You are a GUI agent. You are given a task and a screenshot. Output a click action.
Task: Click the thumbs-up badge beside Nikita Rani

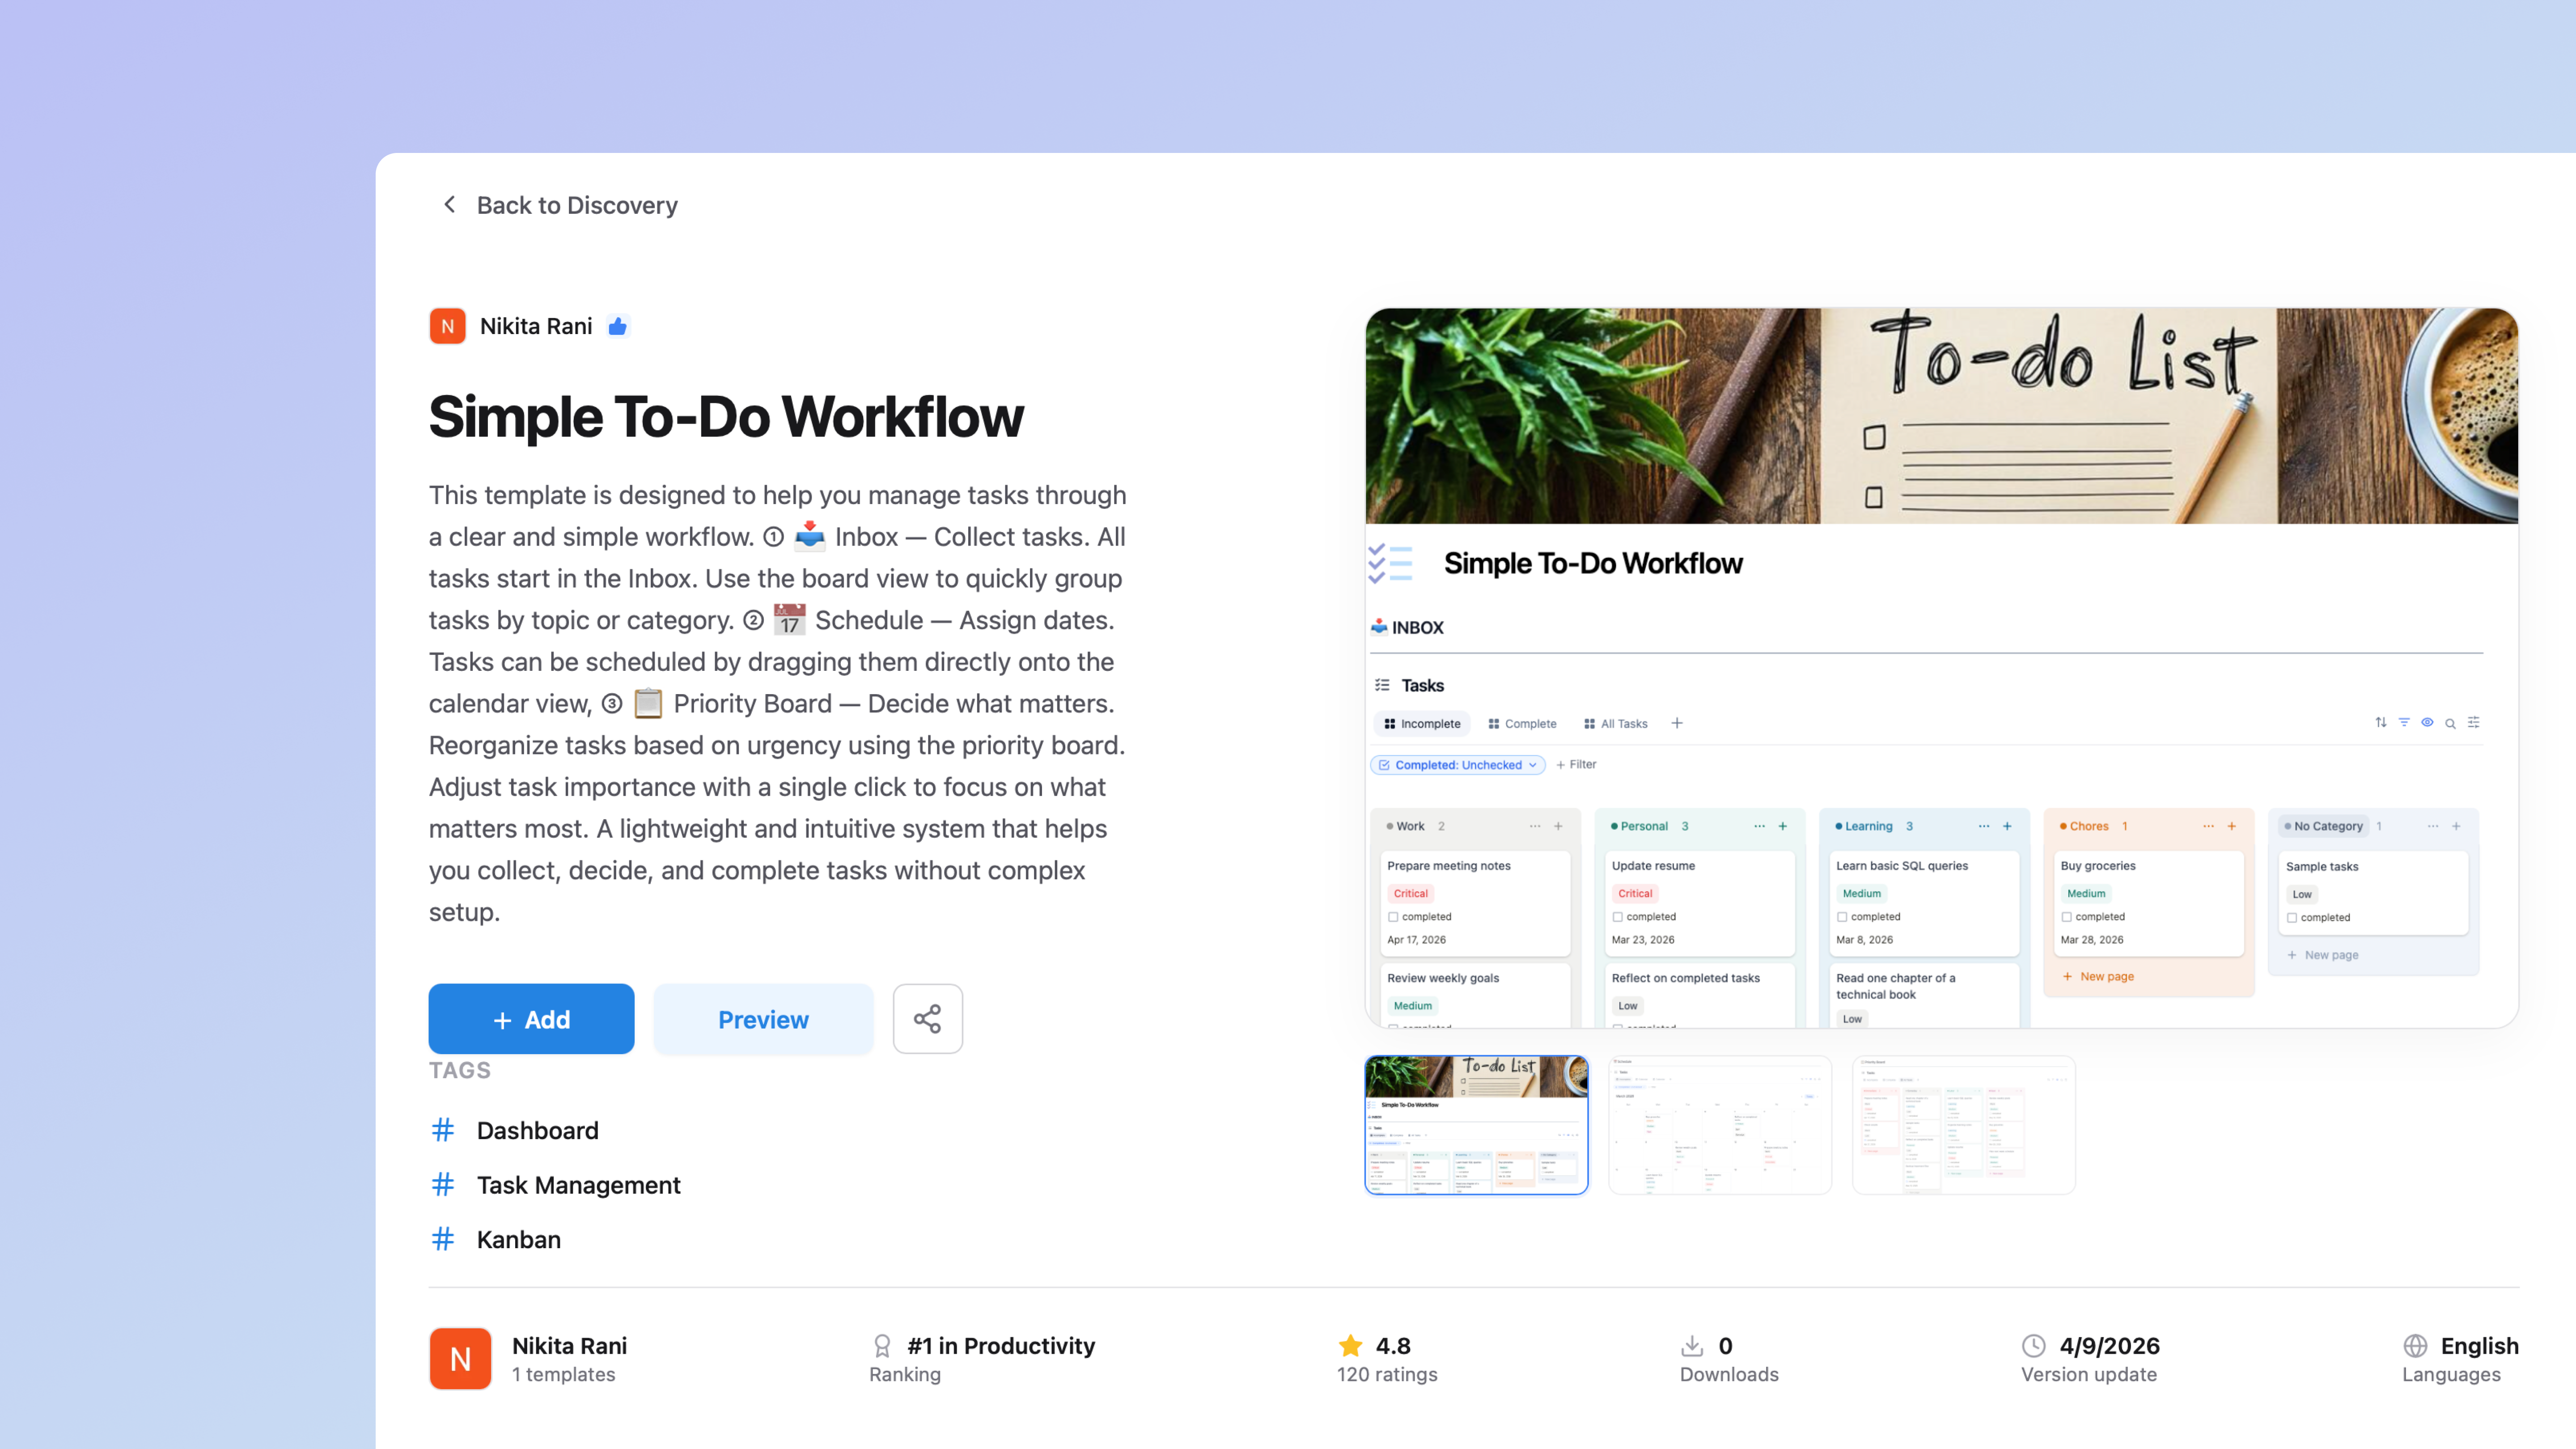[618, 327]
